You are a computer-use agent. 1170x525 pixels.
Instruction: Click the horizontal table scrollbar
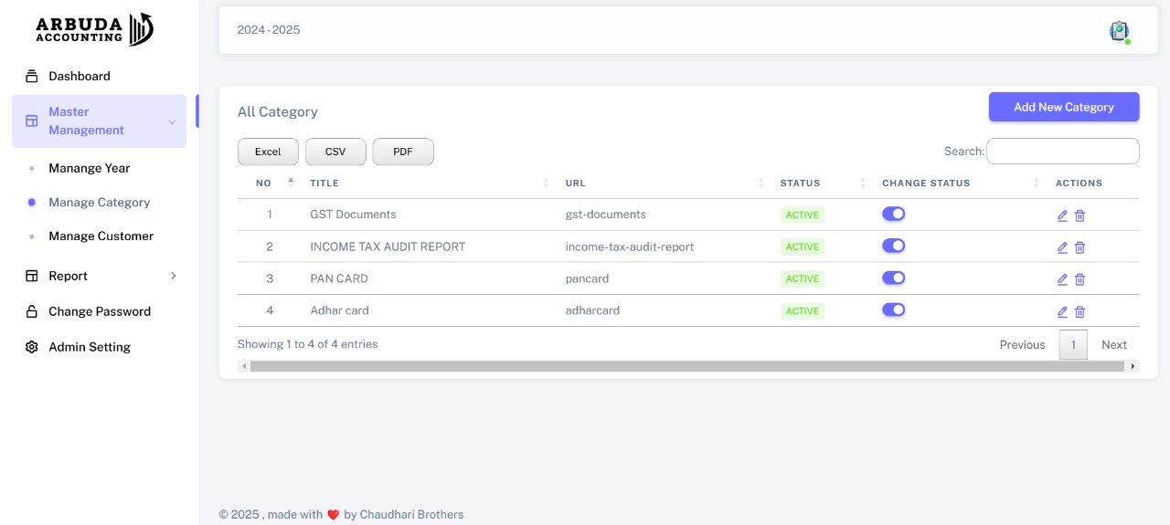click(686, 366)
